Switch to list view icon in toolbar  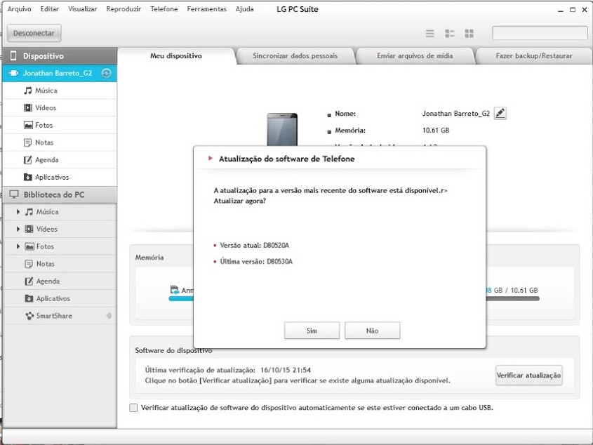click(430, 33)
